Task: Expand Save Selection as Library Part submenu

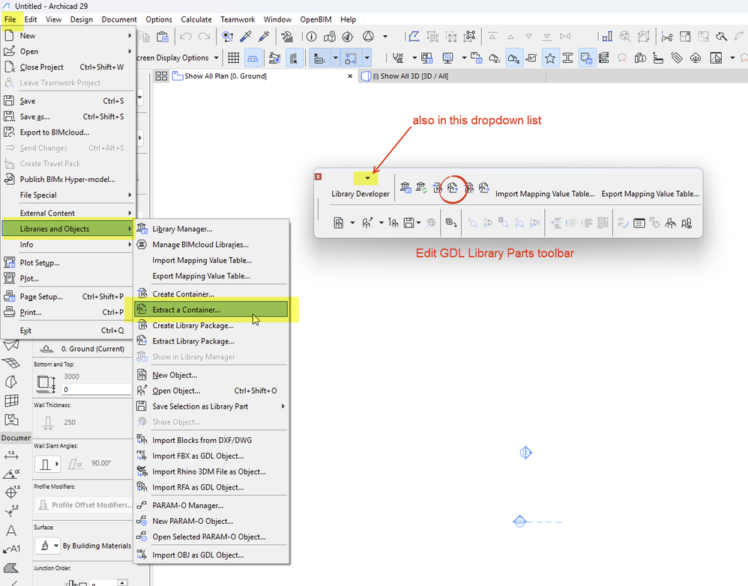Action: (x=283, y=406)
